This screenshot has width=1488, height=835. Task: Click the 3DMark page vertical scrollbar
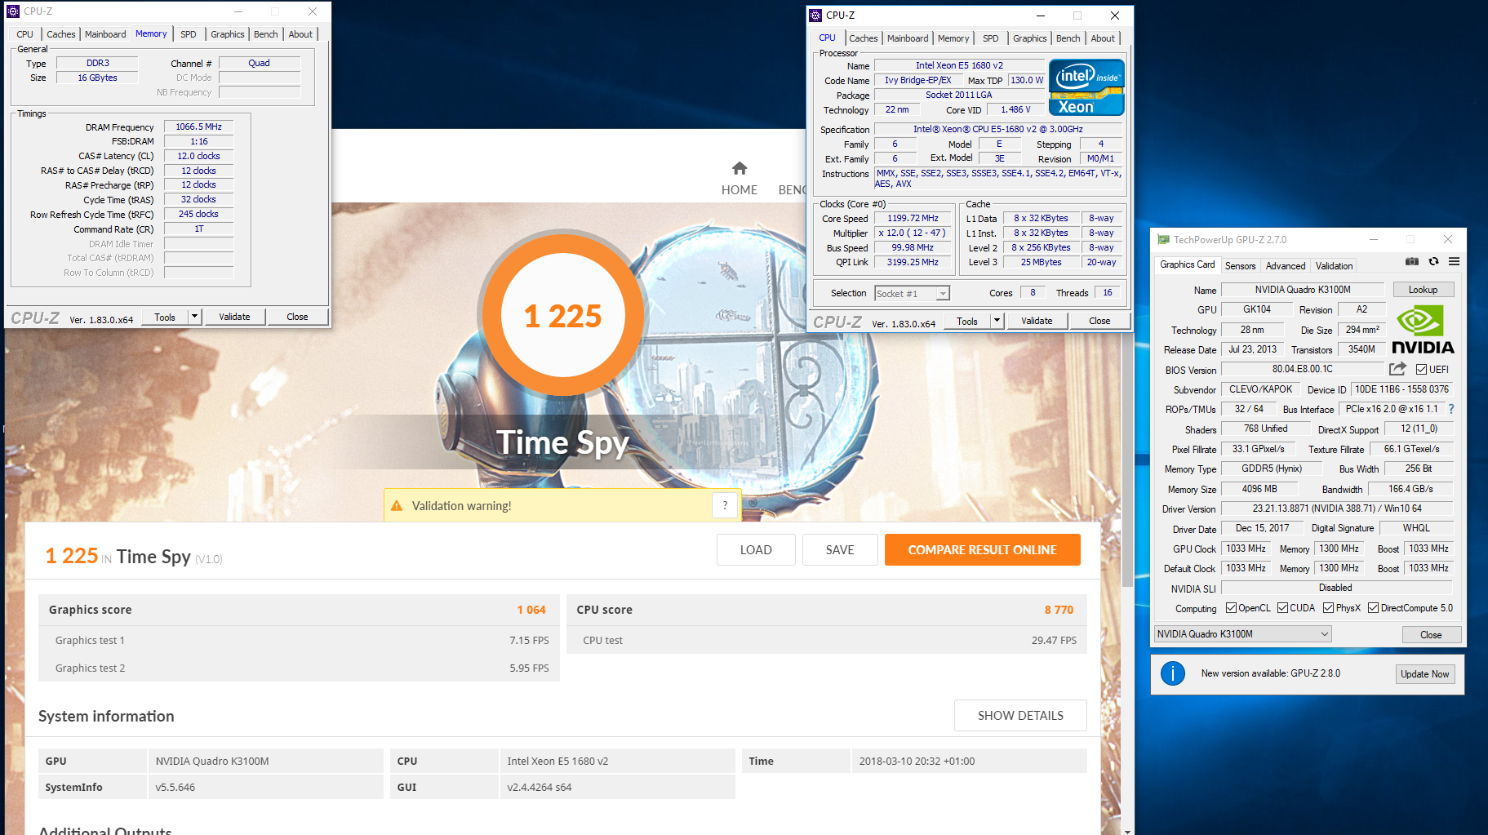coord(1128,460)
